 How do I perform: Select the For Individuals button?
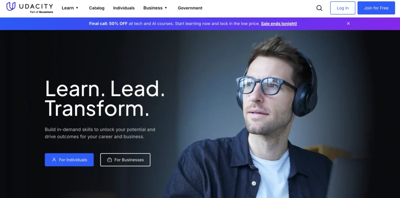click(69, 160)
